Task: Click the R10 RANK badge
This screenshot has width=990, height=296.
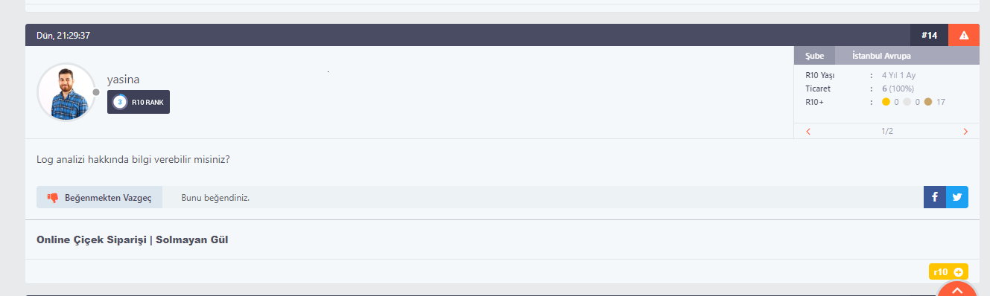Action: click(139, 102)
